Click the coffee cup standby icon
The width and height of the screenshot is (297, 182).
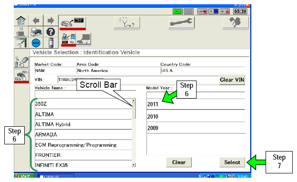(21, 31)
